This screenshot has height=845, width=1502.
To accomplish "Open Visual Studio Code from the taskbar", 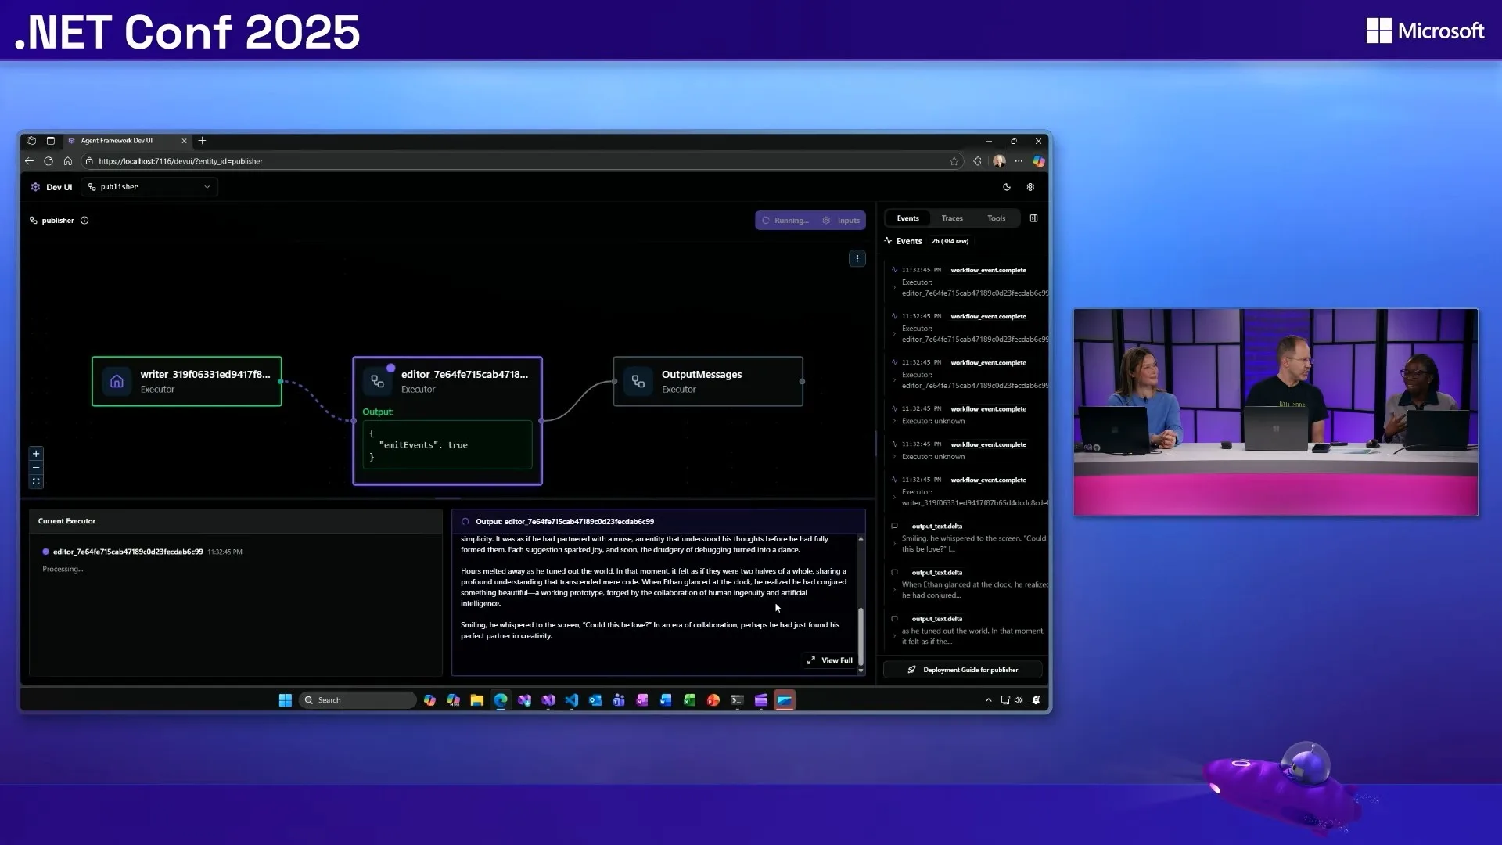I will coord(571,699).
